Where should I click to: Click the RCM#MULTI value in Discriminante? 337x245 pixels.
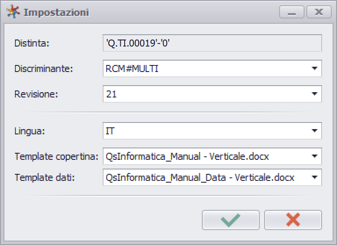(x=132, y=69)
